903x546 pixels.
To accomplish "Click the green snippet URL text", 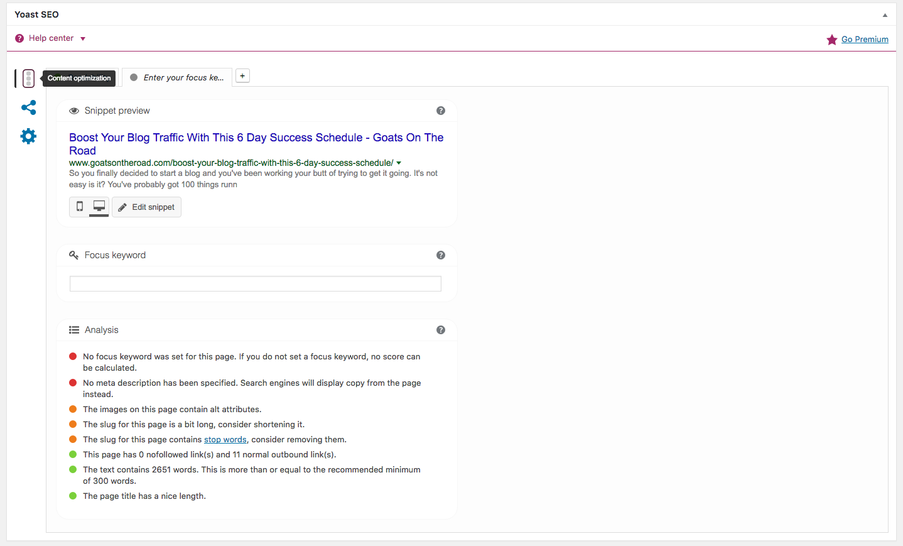I will 231,163.
